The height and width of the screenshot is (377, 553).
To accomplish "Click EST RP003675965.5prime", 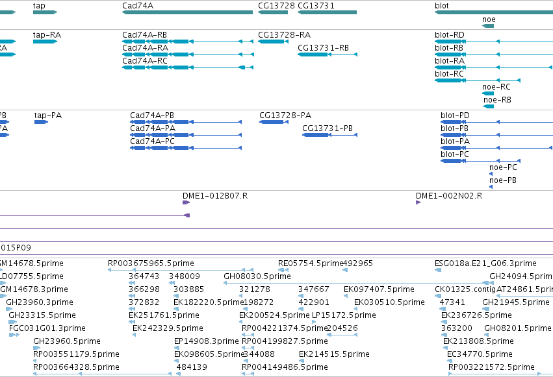I will 151,263.
